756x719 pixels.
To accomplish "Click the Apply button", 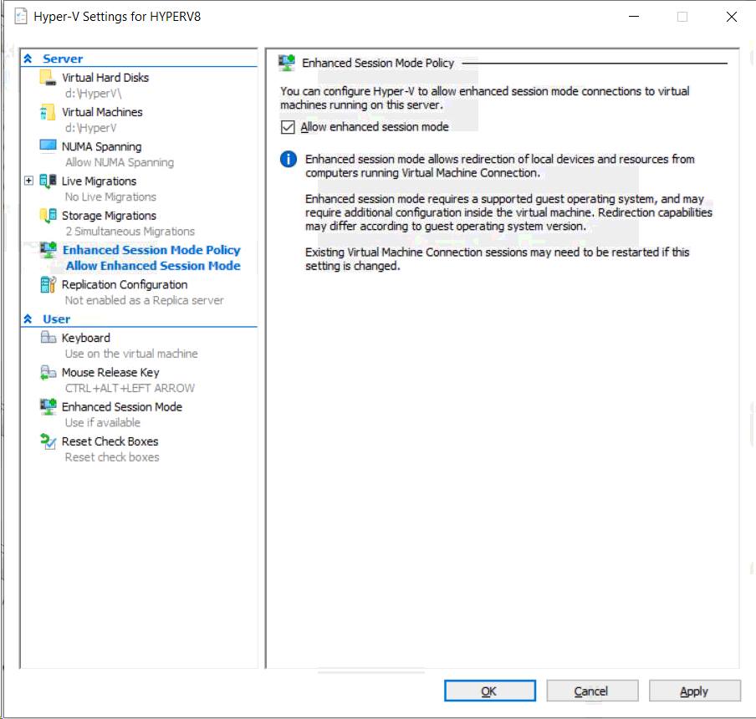I will point(695,691).
